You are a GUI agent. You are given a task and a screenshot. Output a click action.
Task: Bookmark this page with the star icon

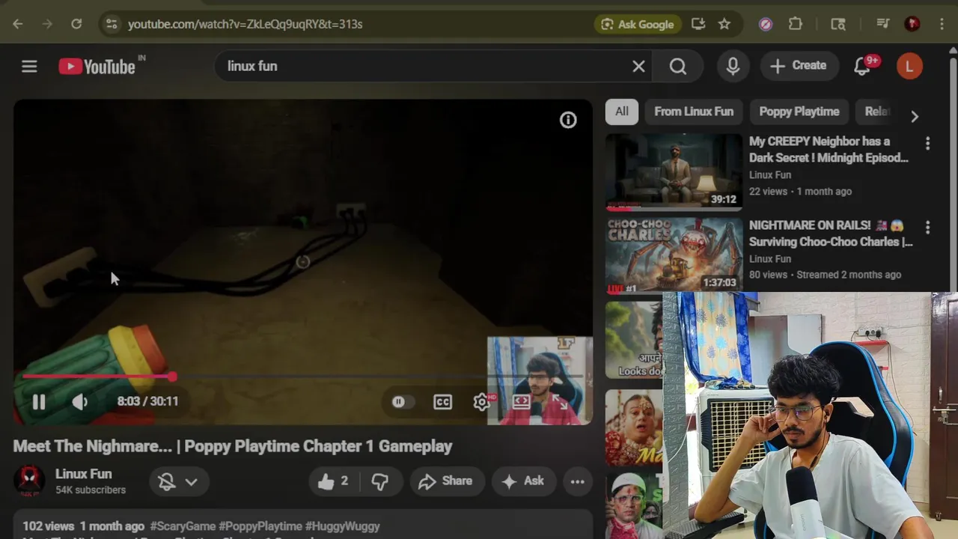724,24
